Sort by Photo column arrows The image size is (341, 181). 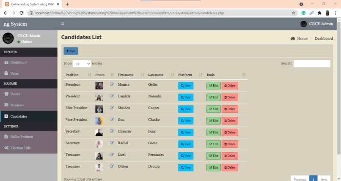point(112,75)
